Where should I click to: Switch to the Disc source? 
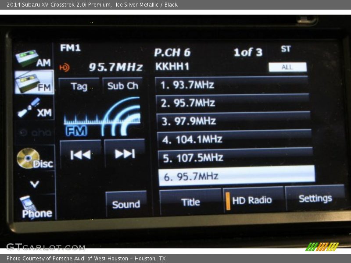pos(35,158)
